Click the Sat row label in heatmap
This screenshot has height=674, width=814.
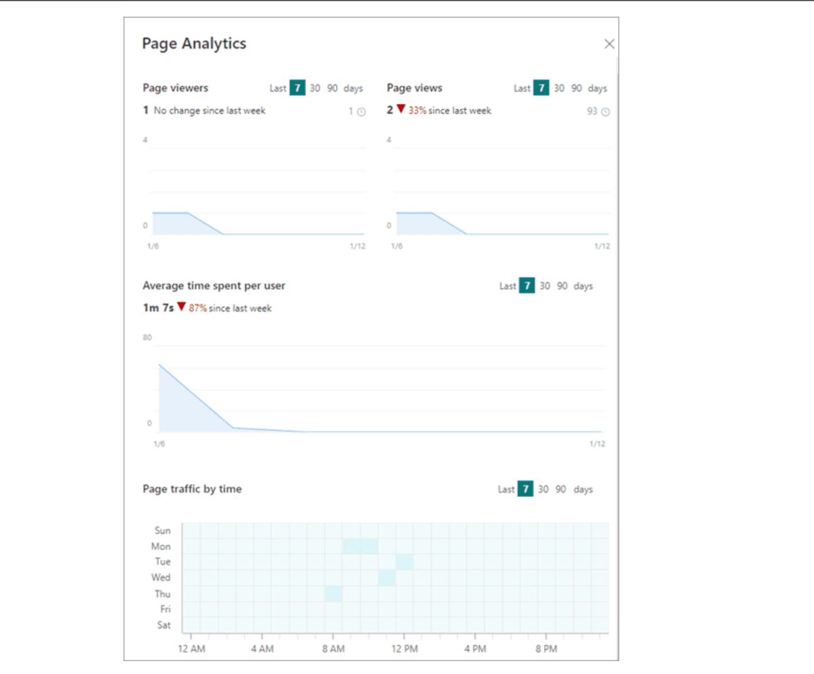[165, 624]
